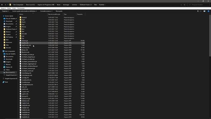Open Área de Trabalho under Acesso rápido
This screenshot has height=119, width=211.
[11, 19]
